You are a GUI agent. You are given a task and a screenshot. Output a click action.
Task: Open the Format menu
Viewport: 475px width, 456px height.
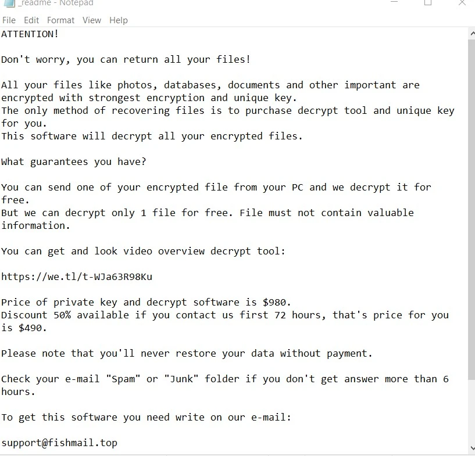click(x=60, y=20)
